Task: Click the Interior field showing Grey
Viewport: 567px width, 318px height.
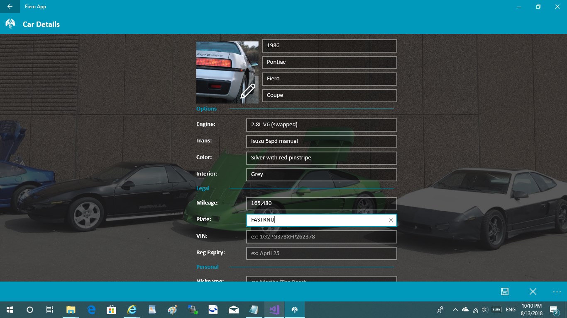Action: (322, 175)
